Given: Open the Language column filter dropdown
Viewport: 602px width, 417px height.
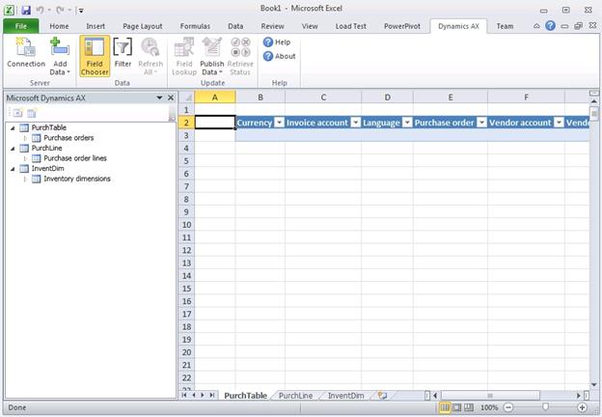Looking at the screenshot, I should coord(407,123).
